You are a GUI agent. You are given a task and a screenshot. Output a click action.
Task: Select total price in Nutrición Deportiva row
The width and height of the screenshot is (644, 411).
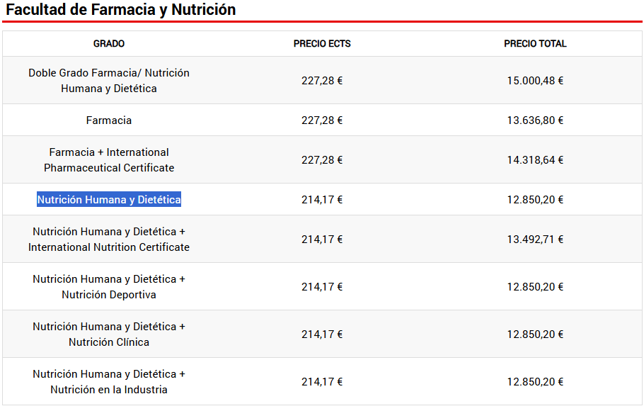pyautogui.click(x=535, y=287)
